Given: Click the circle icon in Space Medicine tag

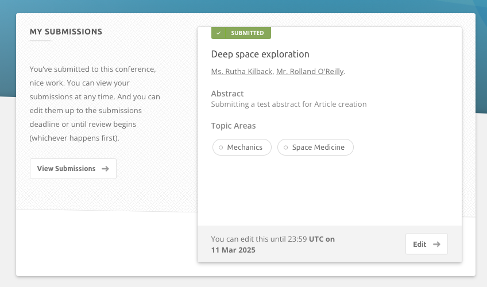Looking at the screenshot, I should pos(285,148).
